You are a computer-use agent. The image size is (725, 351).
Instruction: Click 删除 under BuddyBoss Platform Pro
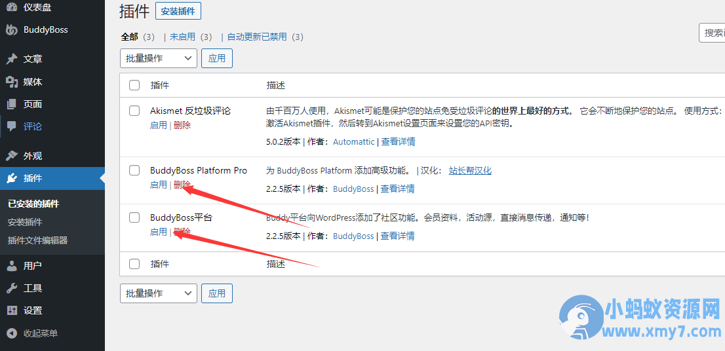(x=182, y=185)
